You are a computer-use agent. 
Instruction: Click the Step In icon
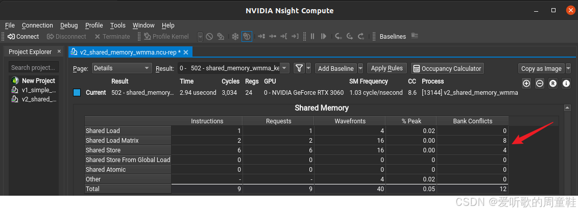coord(339,37)
